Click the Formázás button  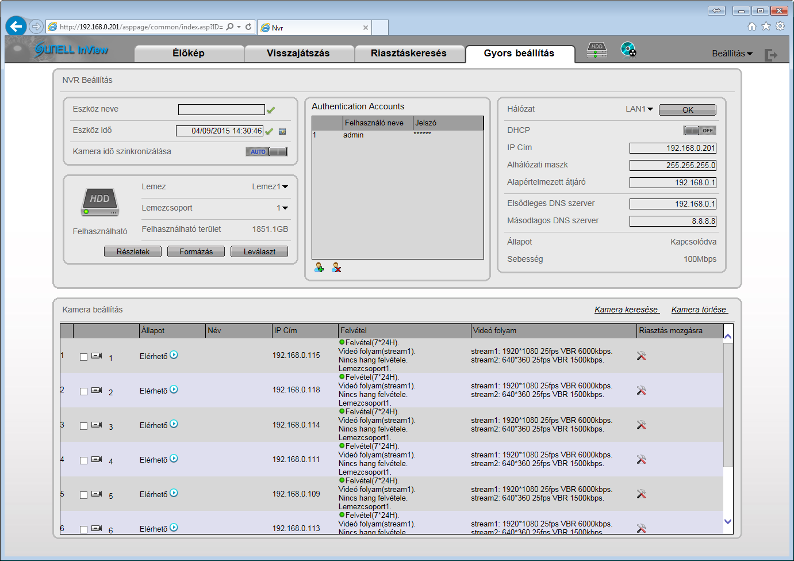point(196,251)
